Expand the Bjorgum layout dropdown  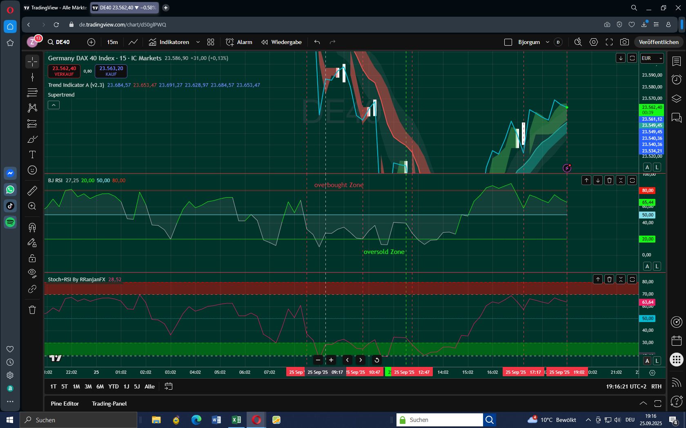[x=548, y=42]
